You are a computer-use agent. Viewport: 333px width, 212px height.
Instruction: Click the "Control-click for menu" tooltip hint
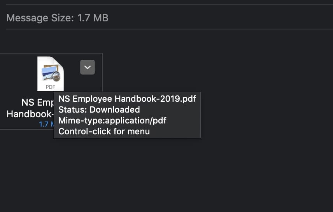tap(104, 131)
